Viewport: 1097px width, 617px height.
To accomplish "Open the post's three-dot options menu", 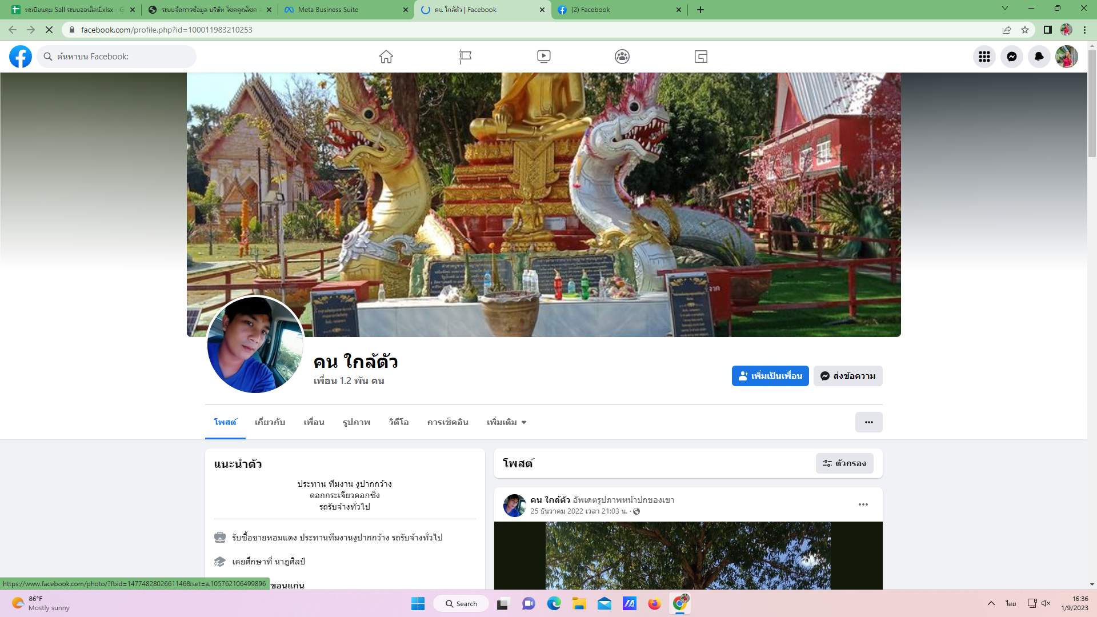I will (x=863, y=504).
